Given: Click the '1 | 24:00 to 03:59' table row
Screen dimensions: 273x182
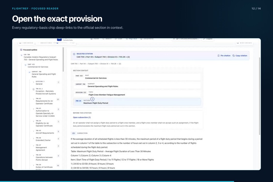Looking at the screenshot, I should (92, 164).
